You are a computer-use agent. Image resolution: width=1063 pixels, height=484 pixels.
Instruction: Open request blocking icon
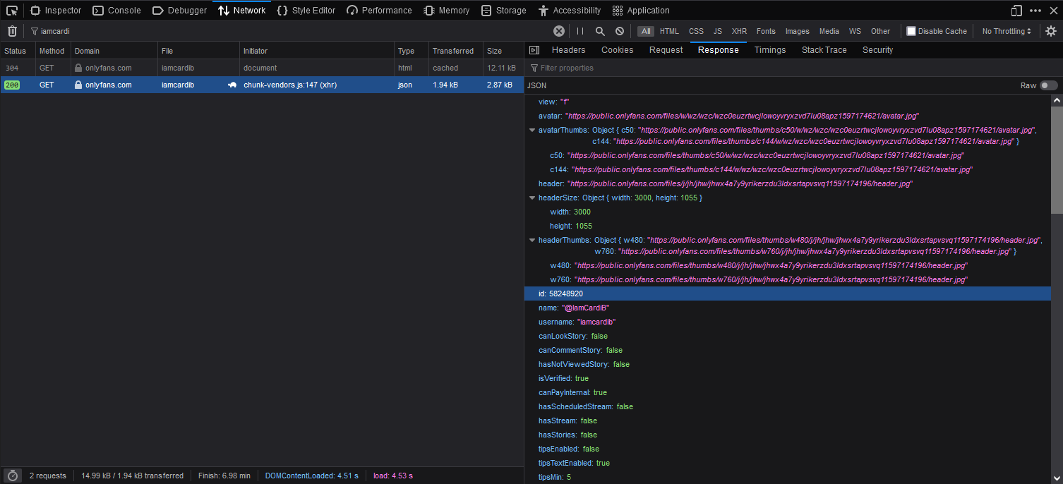(620, 31)
